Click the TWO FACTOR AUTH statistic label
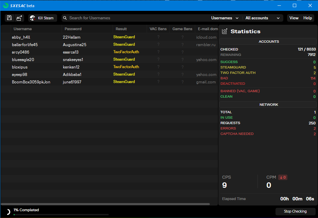Image resolution: width=318 pixels, height=218 pixels. [238, 73]
